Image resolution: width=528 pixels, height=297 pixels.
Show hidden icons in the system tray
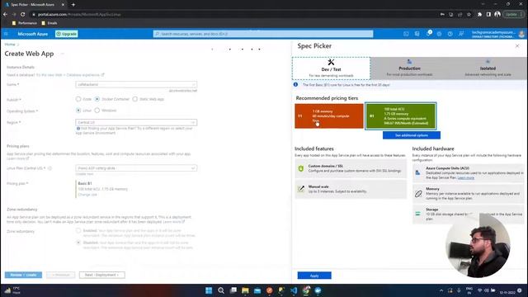(x=441, y=290)
